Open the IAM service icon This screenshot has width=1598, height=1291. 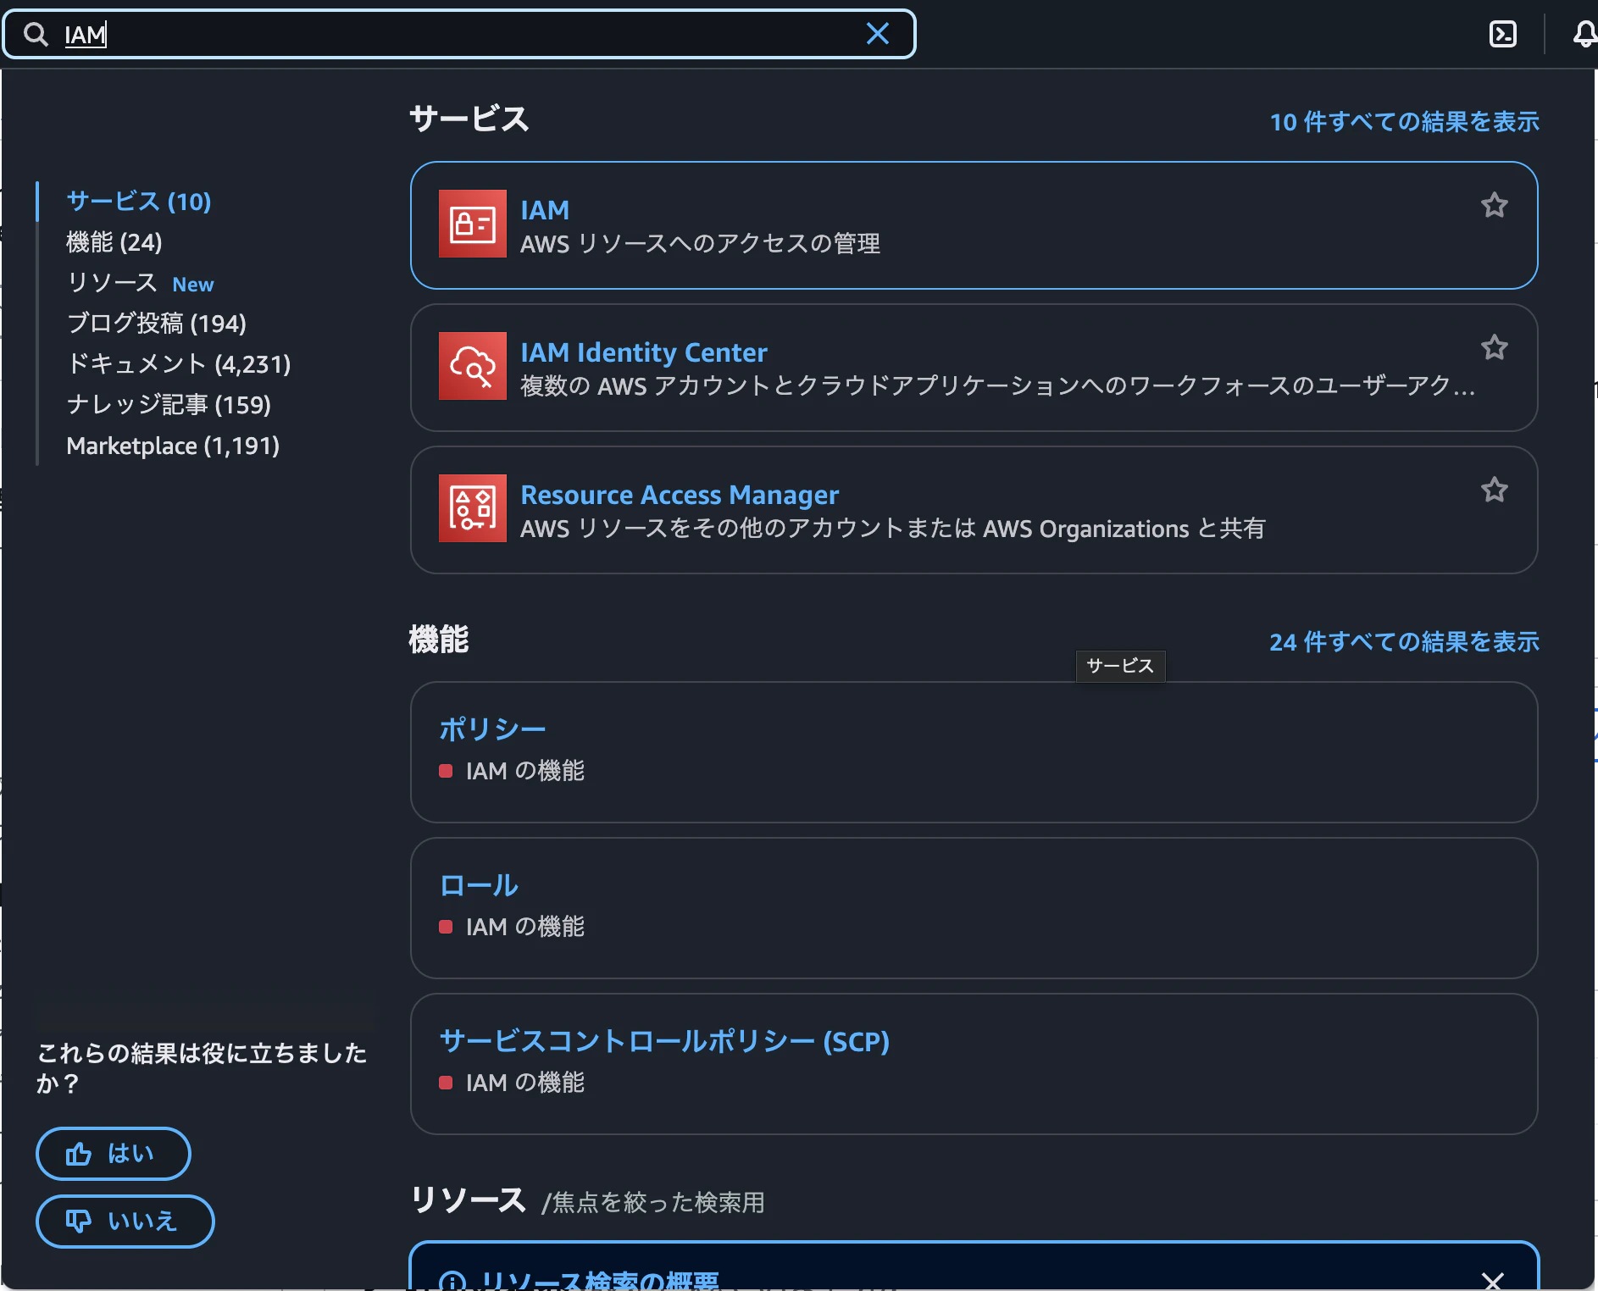coord(472,223)
